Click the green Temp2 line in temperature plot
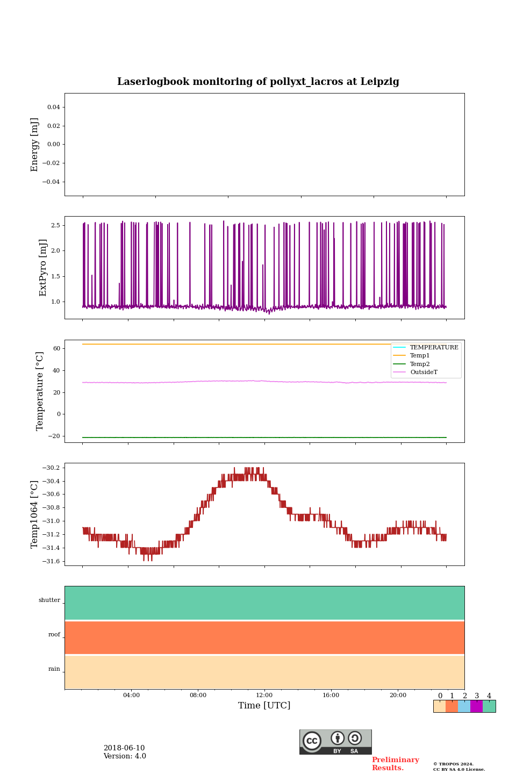Viewport: 516px width, 774px height. 264,438
